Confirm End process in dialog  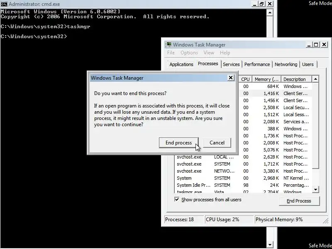[x=179, y=143]
